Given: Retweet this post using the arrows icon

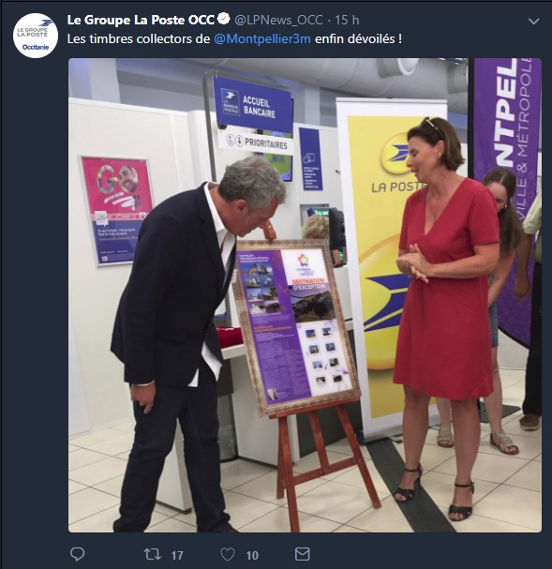Looking at the screenshot, I should pyautogui.click(x=153, y=555).
